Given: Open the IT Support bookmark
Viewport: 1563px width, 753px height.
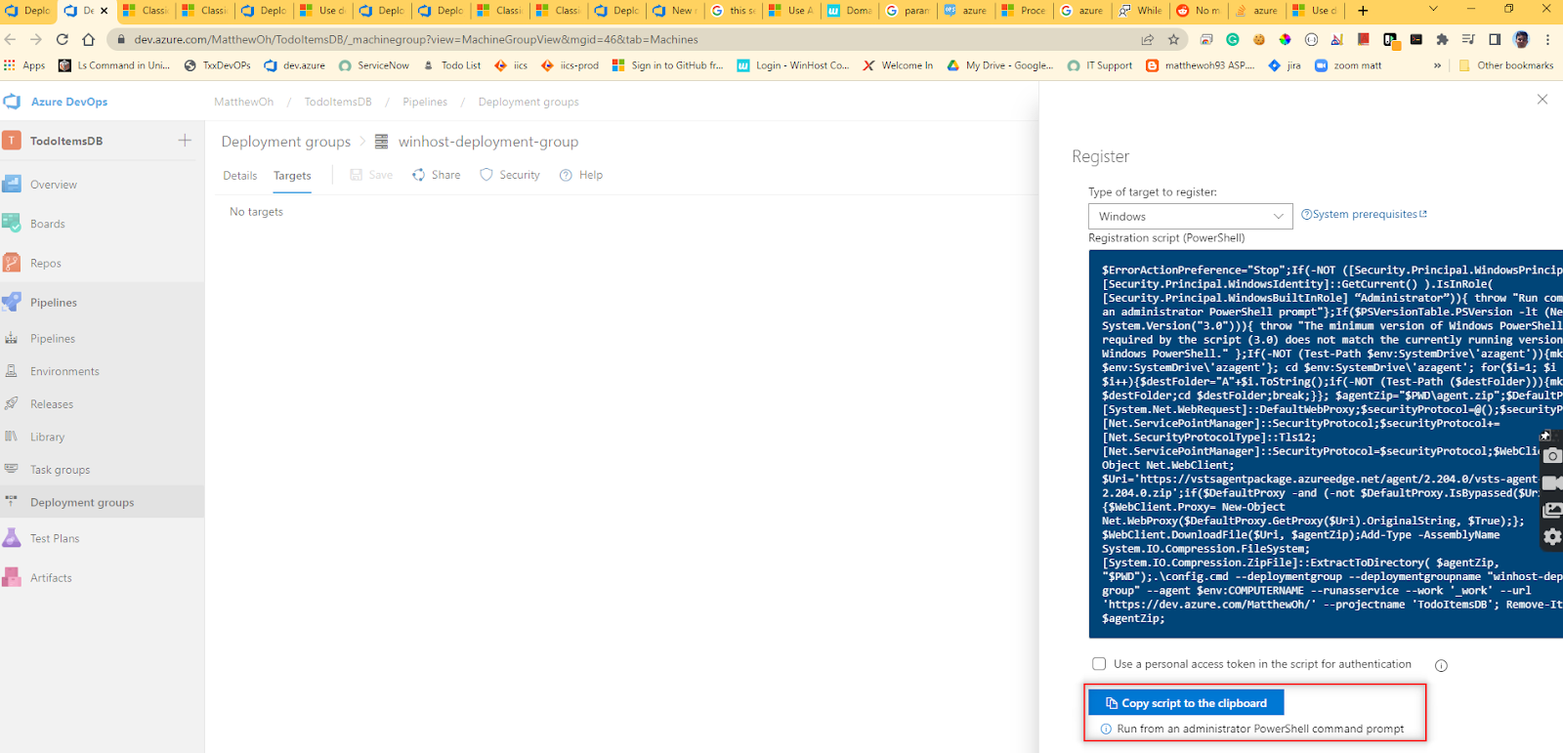Looking at the screenshot, I should pos(1100,65).
